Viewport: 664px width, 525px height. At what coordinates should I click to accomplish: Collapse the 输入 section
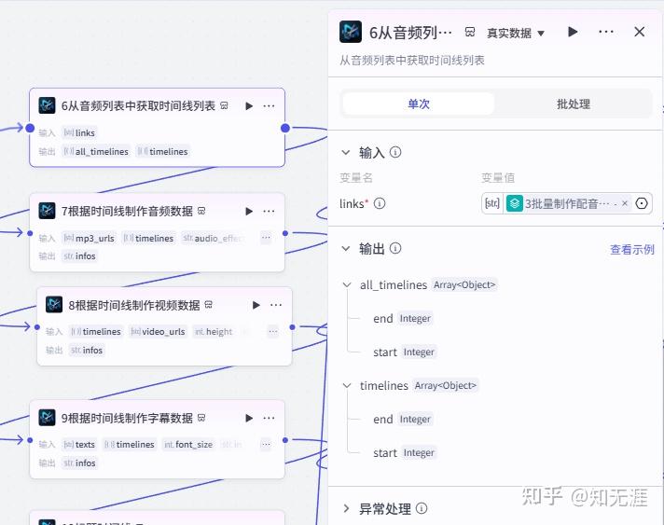tap(346, 152)
